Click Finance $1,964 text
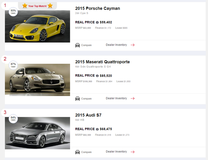Viewport: 208px width, 160px height. pos(104,81)
